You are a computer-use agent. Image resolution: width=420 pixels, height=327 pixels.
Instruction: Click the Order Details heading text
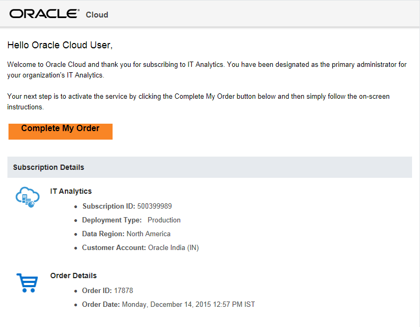point(73,276)
